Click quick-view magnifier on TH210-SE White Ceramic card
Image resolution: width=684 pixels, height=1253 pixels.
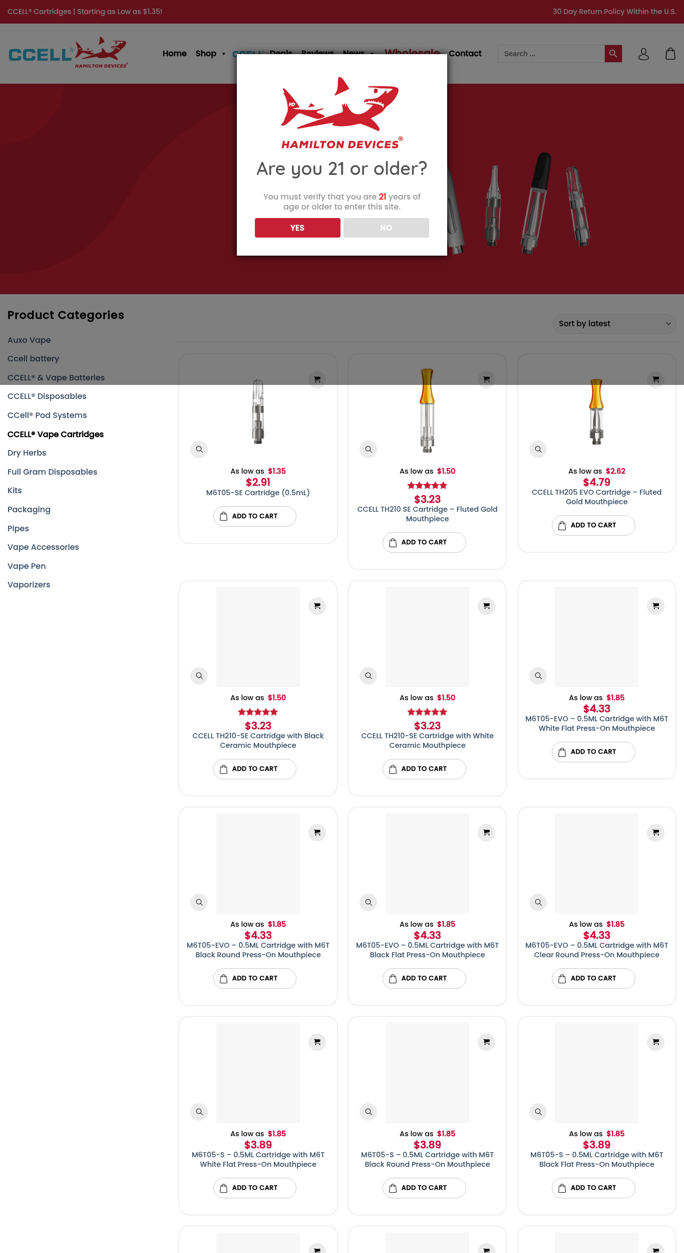[x=369, y=676]
